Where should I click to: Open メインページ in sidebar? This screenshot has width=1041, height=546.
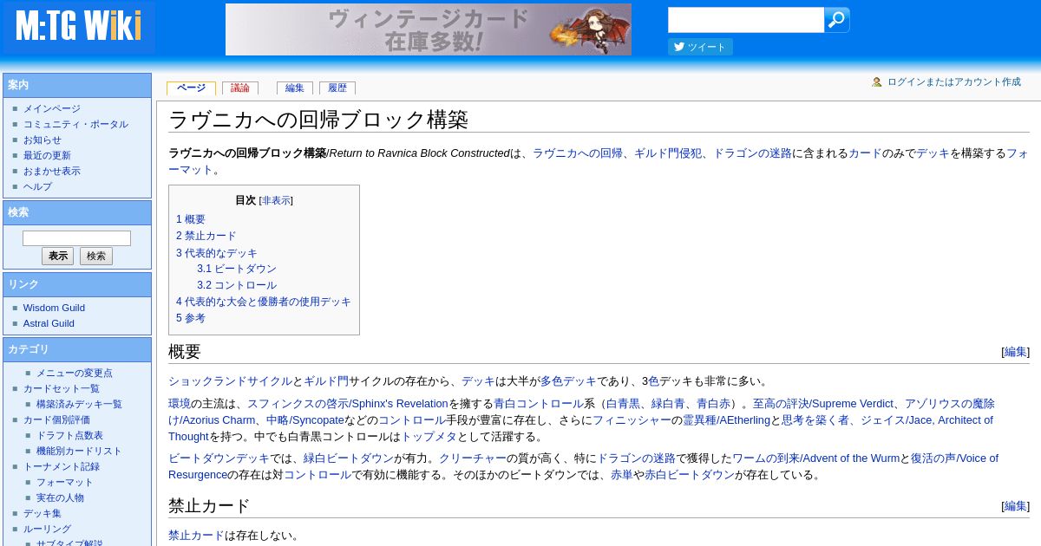(x=52, y=109)
